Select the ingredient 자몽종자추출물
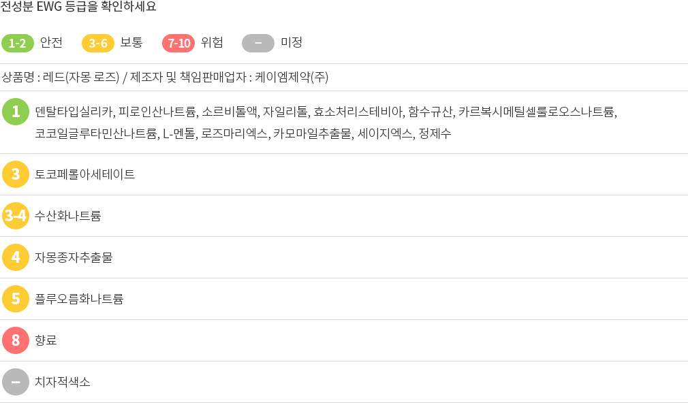 (74, 257)
